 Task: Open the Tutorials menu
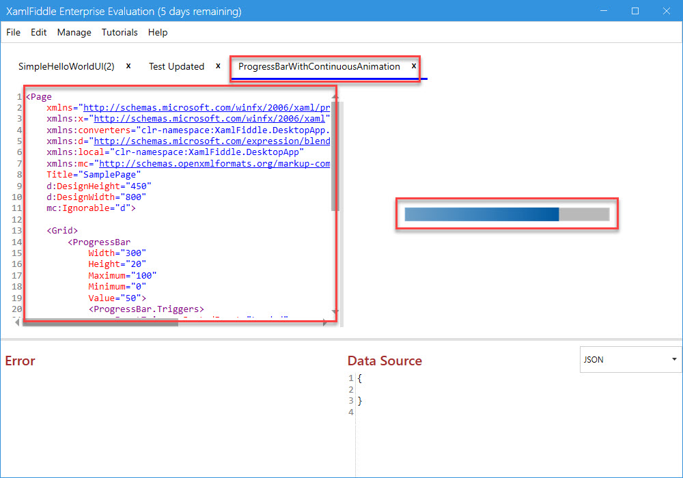(120, 32)
